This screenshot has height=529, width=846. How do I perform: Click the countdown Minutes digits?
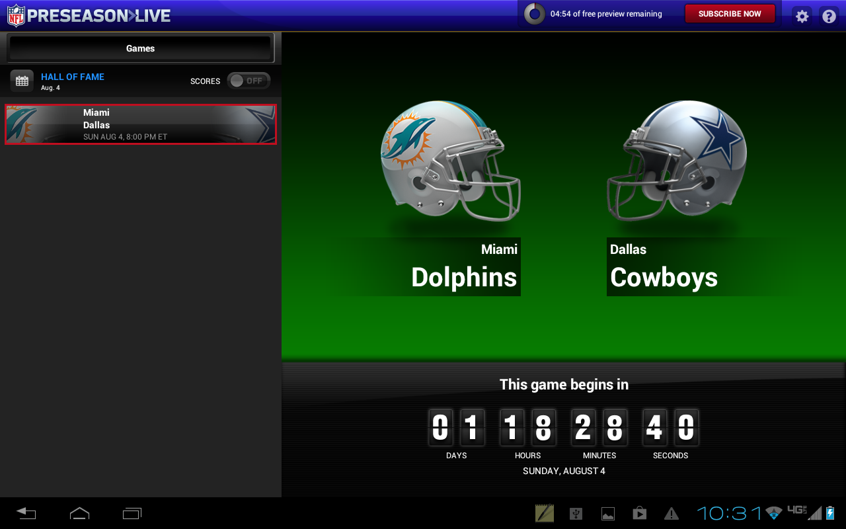click(x=599, y=427)
